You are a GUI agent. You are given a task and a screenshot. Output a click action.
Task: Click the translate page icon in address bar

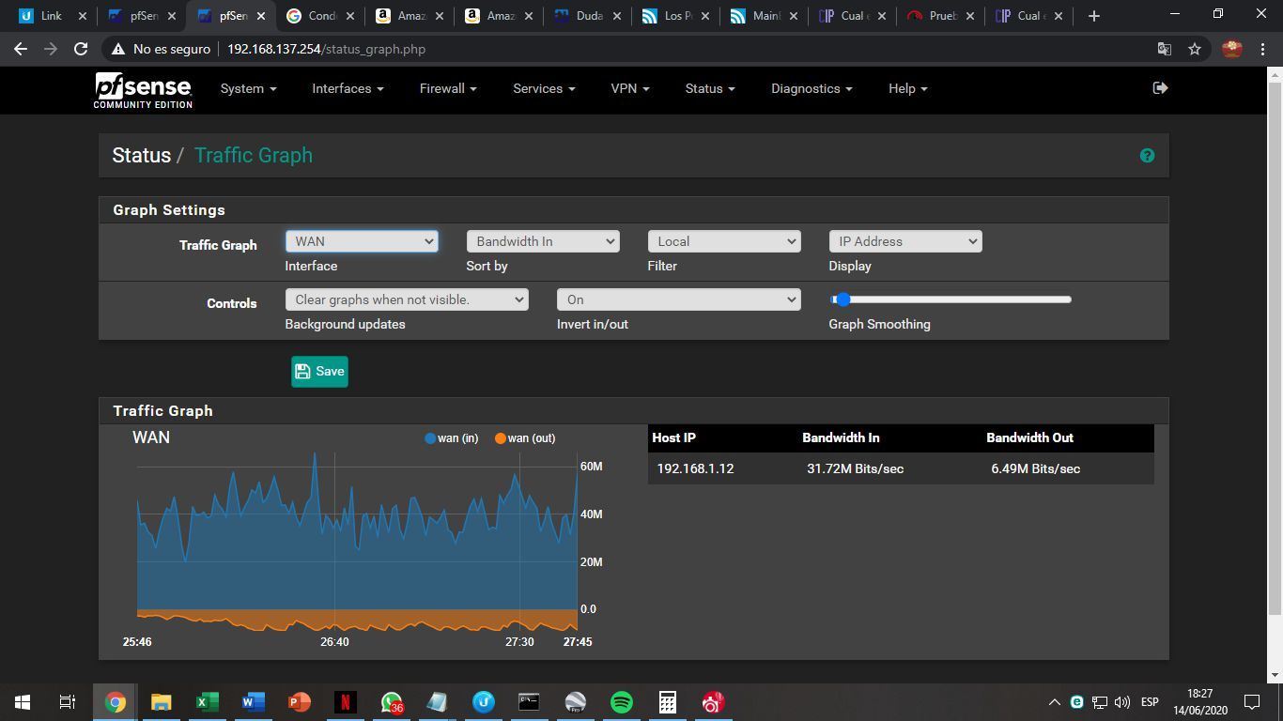pos(1165,49)
